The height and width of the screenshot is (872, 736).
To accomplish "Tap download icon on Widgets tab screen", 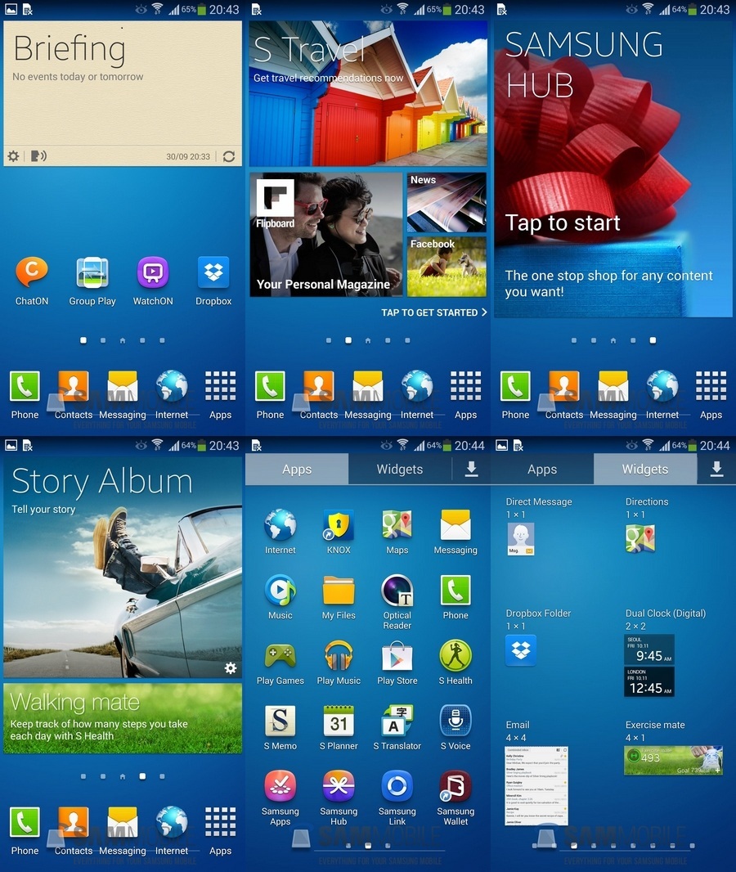I will click(716, 469).
